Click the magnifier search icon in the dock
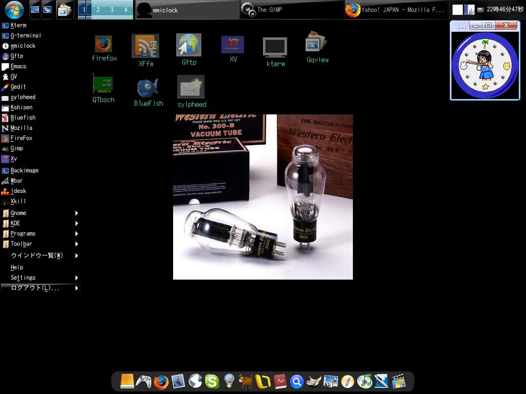The height and width of the screenshot is (394, 526). tap(297, 381)
